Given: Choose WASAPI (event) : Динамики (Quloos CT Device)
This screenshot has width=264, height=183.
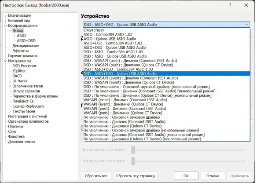Looking at the screenshot, I should pyautogui.click(x=166, y=104).
